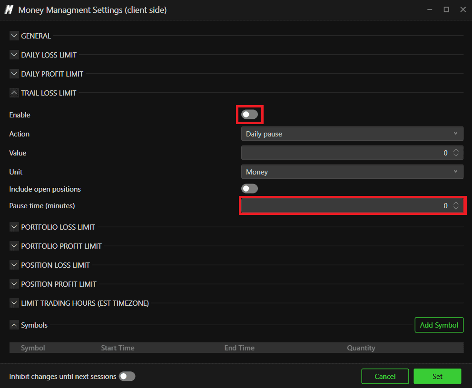Click the Value input field

click(x=352, y=153)
